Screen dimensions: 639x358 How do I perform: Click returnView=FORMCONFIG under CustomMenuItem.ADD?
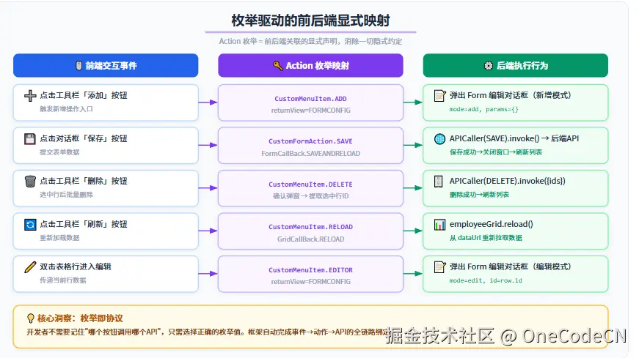point(310,111)
